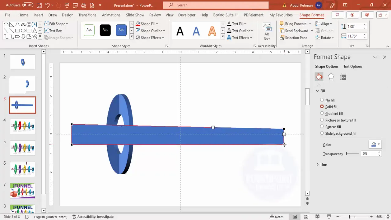The height and width of the screenshot is (220, 391).
Task: Open Notes in the status bar
Action: point(276,217)
